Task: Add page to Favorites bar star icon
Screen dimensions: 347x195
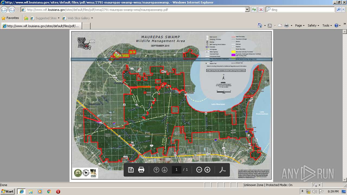Action: [x=26, y=18]
